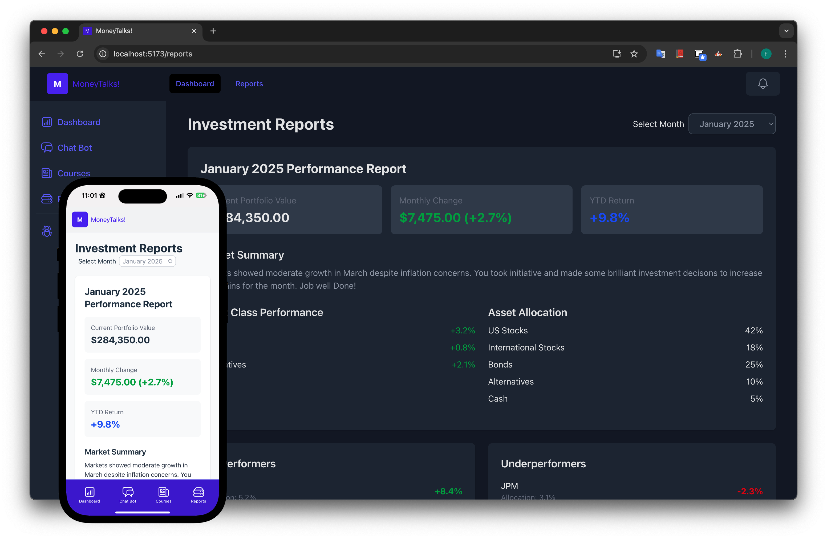Open browser Extensions puzzle icon

[737, 54]
